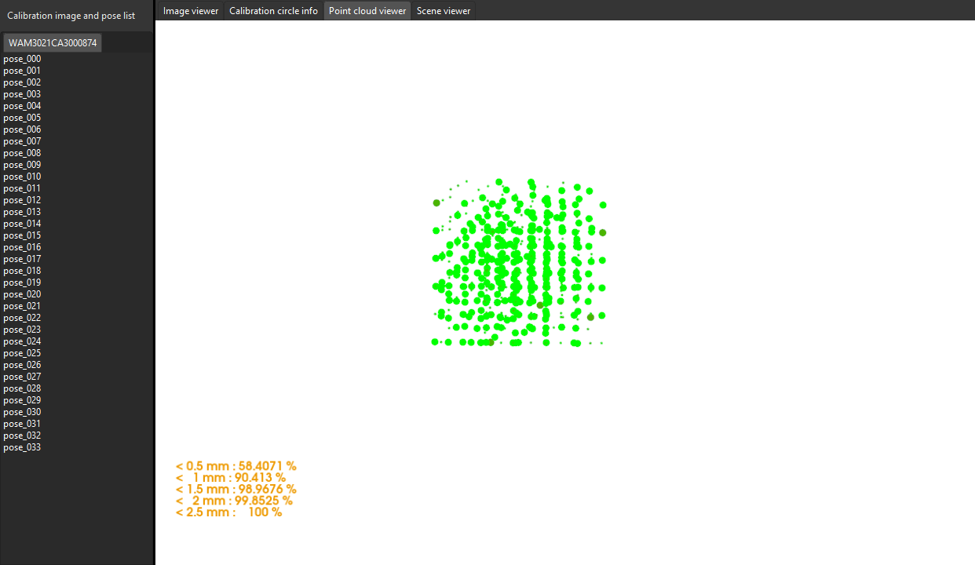
Task: Select pose_000 in the pose list
Action: click(22, 58)
